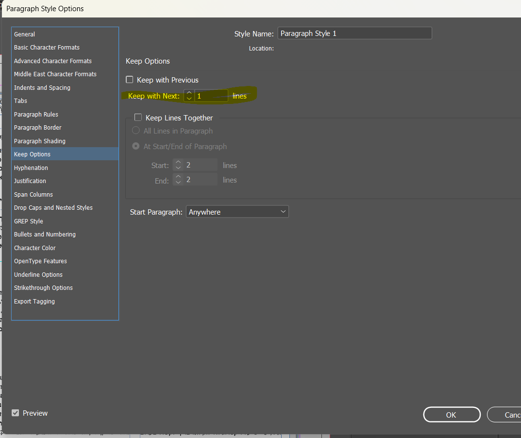
Task: Open GREP Style settings
Action: [65, 221]
